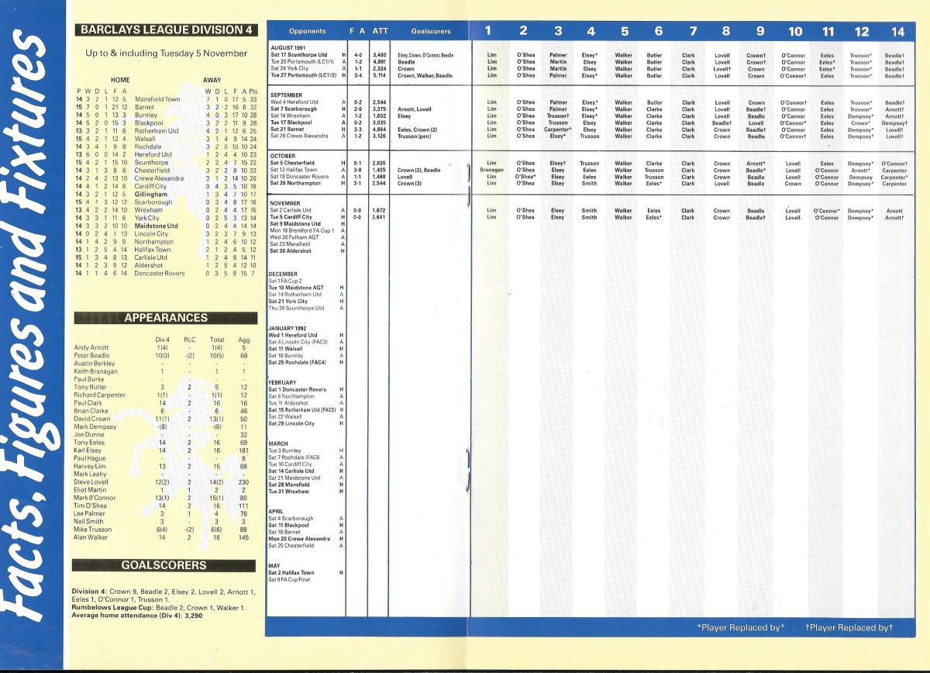Image resolution: width=930 pixels, height=673 pixels.
Task: Click the "*Player Replaced by*" footnote
Action: [741, 626]
